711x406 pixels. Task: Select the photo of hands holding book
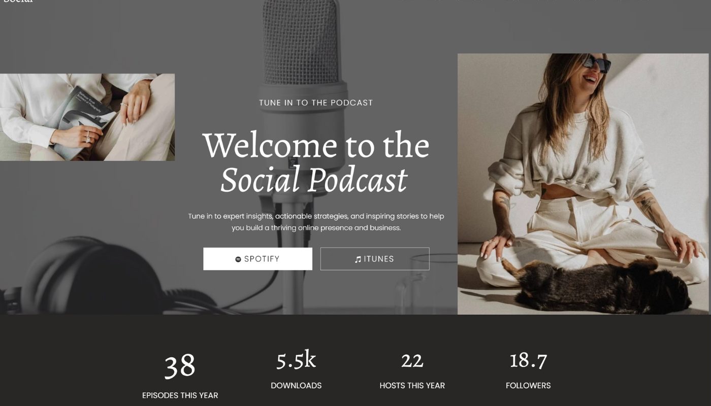pos(87,117)
